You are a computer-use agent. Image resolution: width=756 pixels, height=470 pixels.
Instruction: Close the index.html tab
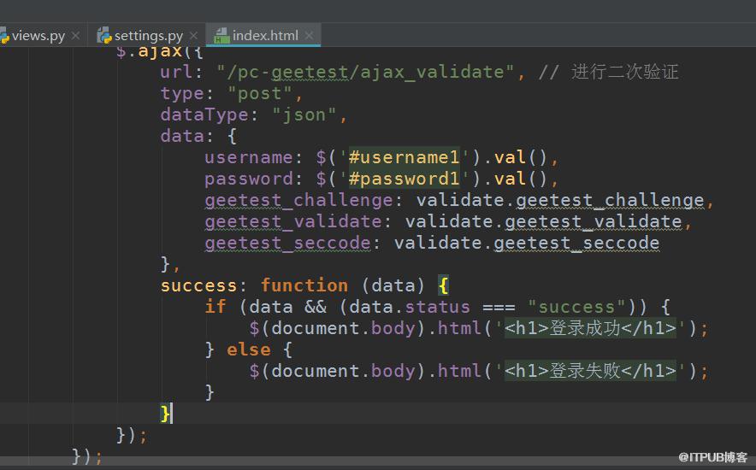309,36
